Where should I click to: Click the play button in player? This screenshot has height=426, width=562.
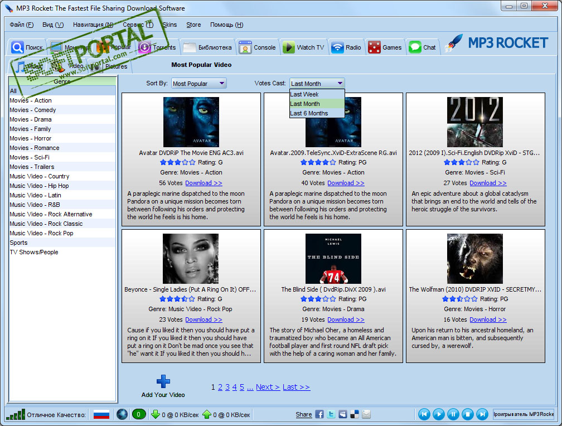pyautogui.click(x=439, y=414)
